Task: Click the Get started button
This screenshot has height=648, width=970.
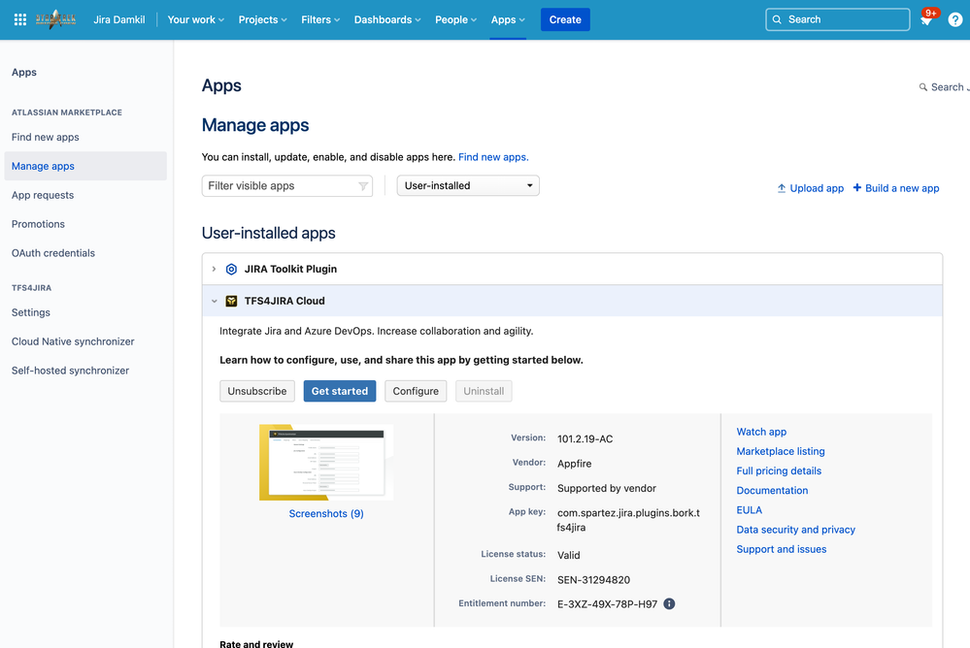Action: [x=340, y=391]
